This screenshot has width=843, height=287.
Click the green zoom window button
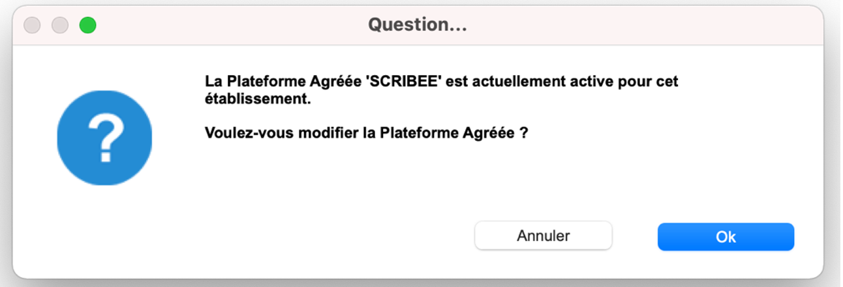87,25
